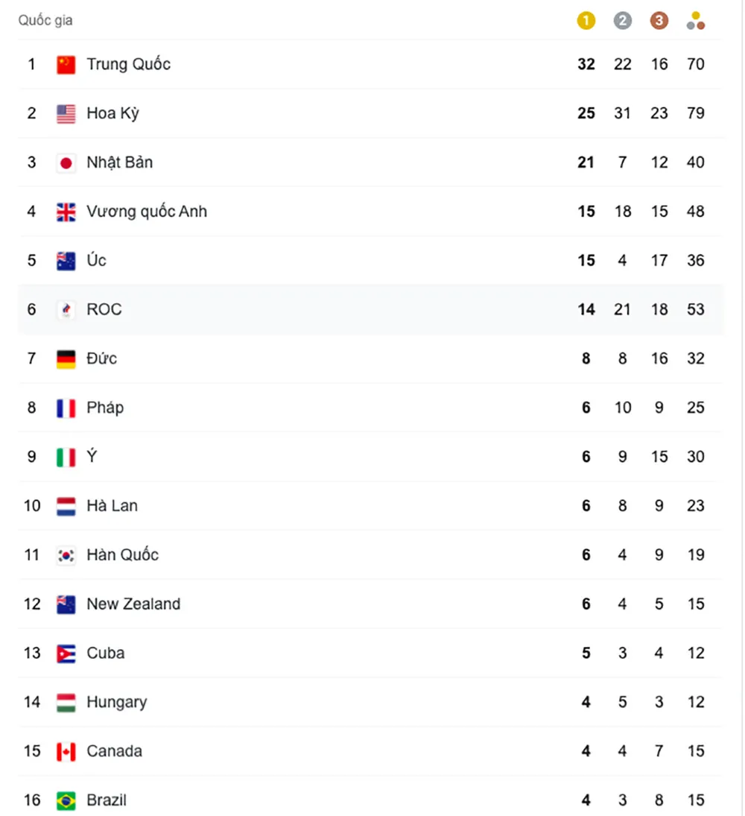Open the Hàn Quốc country entry

pos(122,554)
